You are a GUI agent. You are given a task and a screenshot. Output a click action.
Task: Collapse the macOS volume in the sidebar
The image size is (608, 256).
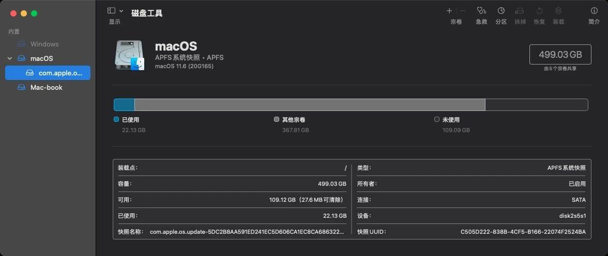(10, 58)
